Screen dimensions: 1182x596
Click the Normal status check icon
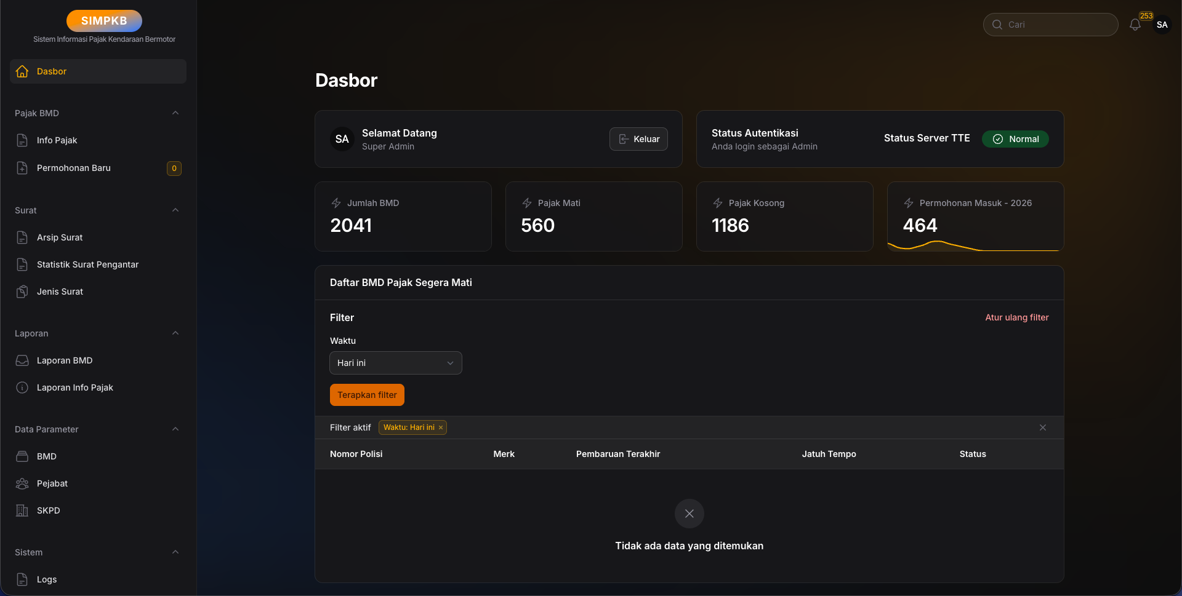coord(998,139)
